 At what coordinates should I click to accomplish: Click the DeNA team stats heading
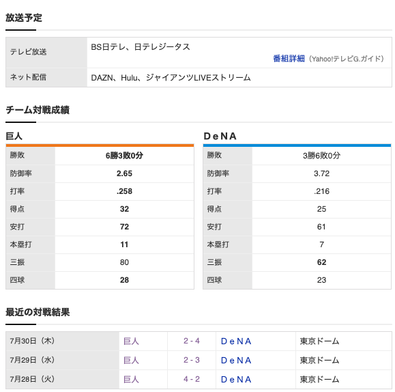click(220, 136)
